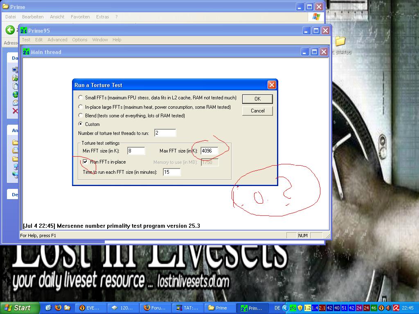The image size is (419, 314).
Task: Click the yellow shield security tray icon
Action: click(x=300, y=308)
